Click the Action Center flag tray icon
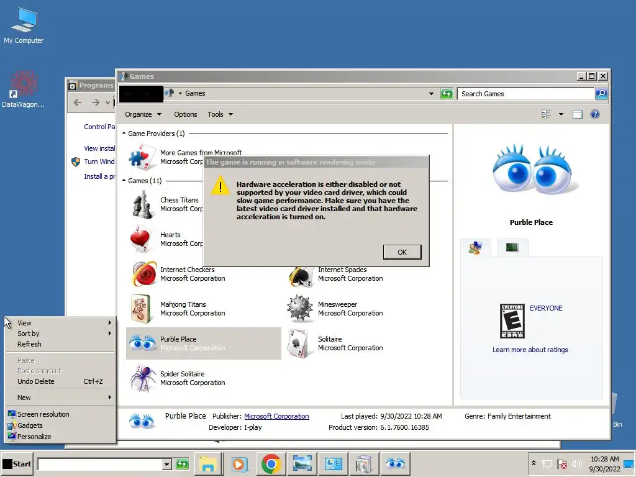The width and height of the screenshot is (636, 477). [x=562, y=463]
